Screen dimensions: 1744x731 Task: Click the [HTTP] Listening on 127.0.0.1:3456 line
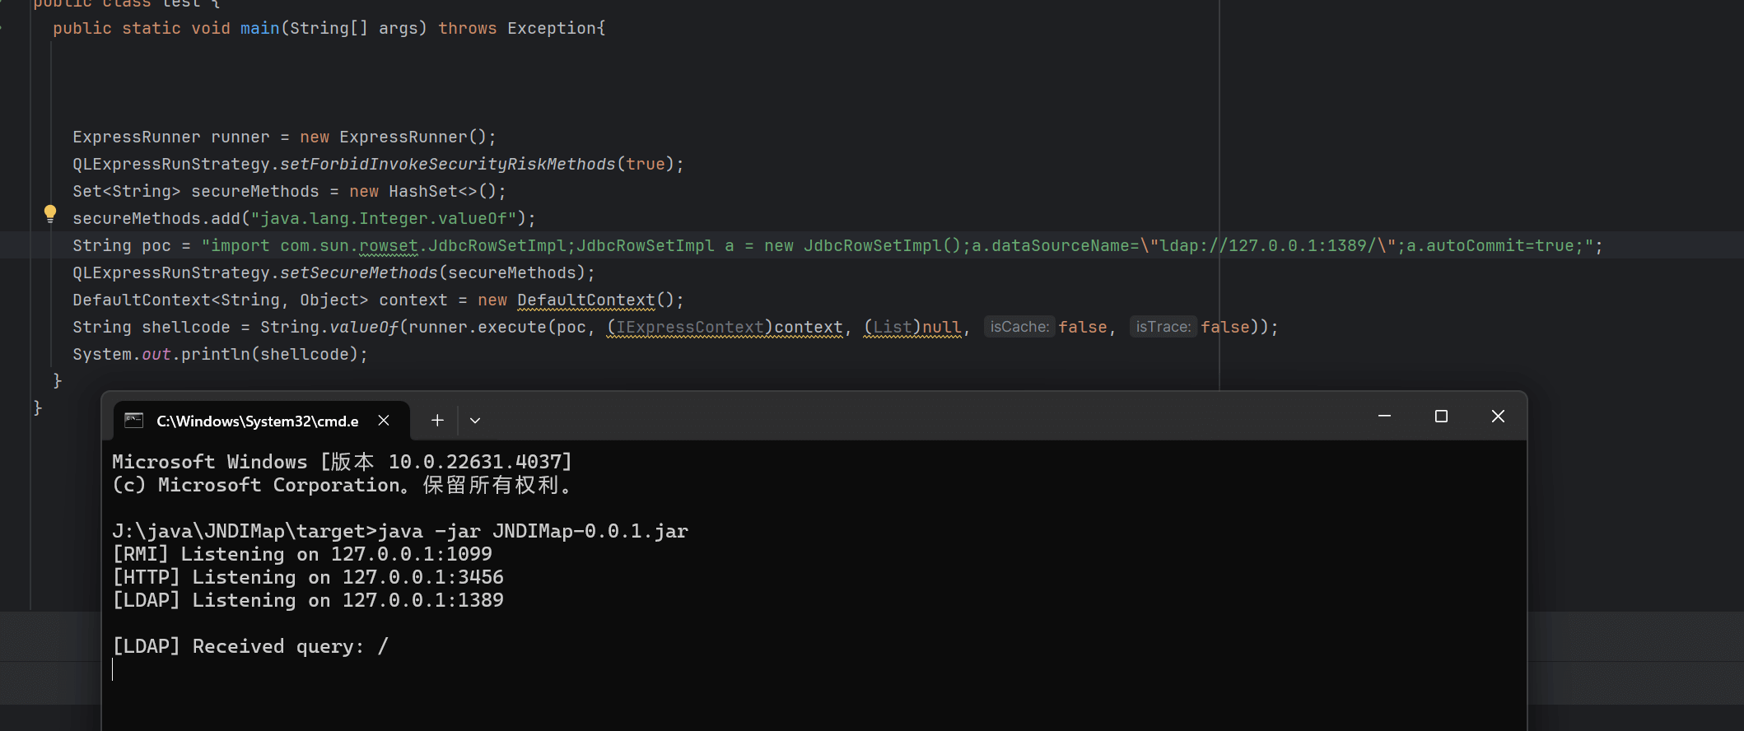pos(308,577)
